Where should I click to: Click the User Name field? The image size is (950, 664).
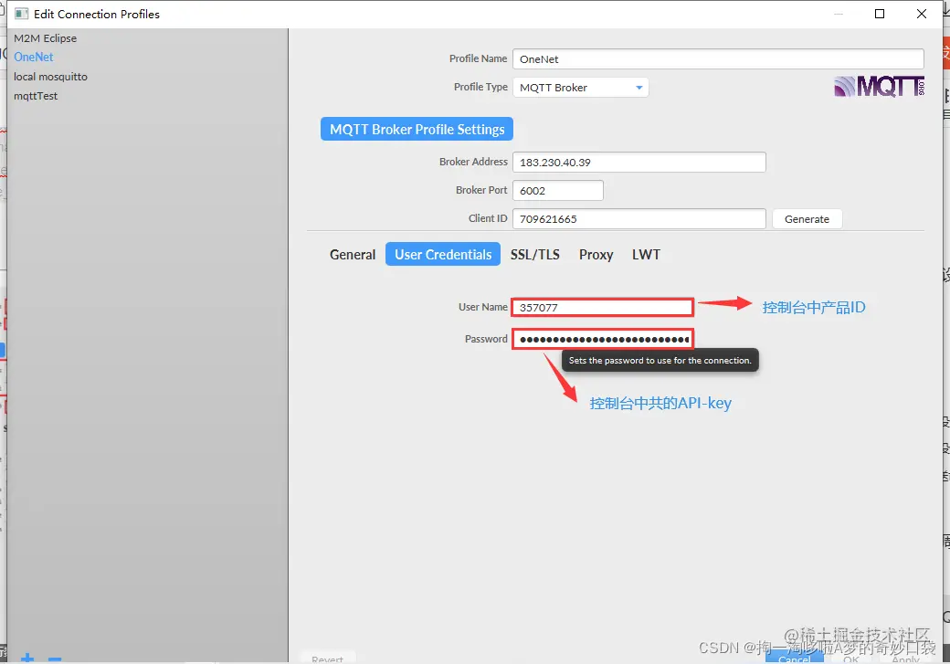[603, 307]
